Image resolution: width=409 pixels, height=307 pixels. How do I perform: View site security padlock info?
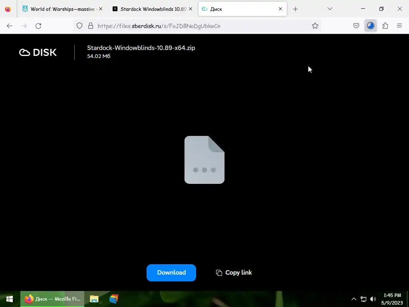point(91,26)
